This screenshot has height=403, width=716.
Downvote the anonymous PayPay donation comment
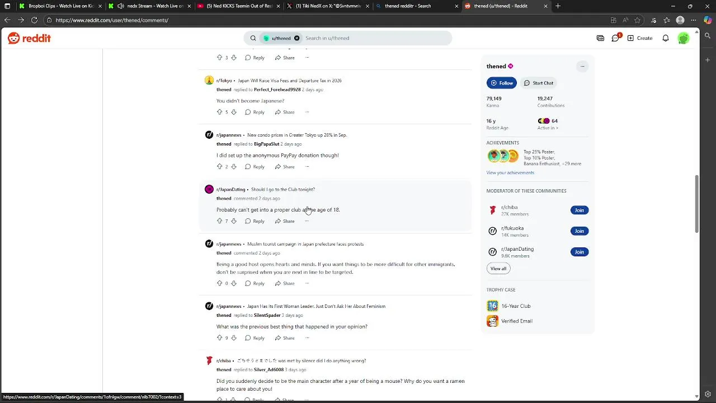click(x=233, y=167)
